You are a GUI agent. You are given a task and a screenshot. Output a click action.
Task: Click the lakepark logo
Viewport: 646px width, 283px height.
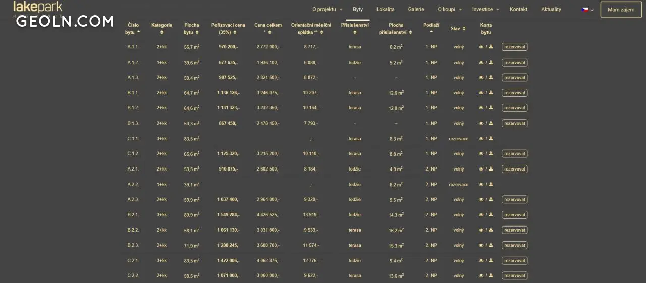tap(38, 7)
